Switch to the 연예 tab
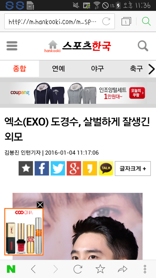This screenshot has width=156, height=278. pyautogui.click(x=58, y=69)
